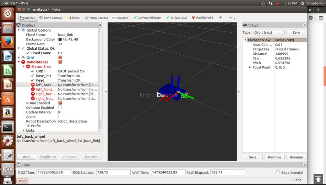The width and height of the screenshot is (326, 185).
Task: Check Collision Enabled checkbox
Action: pos(60,108)
